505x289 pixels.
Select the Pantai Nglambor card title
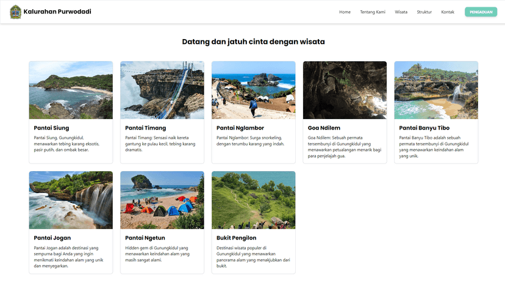(240, 128)
